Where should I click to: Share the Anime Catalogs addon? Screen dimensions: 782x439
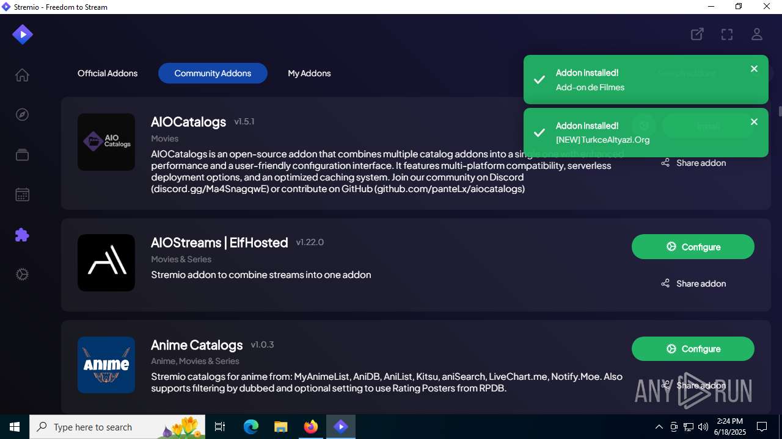click(693, 385)
